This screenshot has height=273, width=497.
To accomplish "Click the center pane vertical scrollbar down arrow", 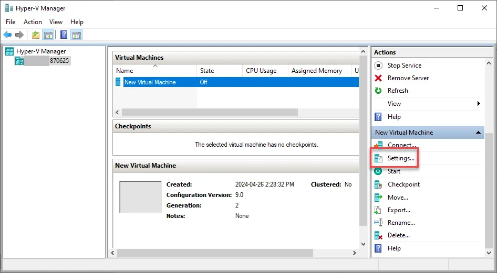I will pyautogui.click(x=363, y=244).
